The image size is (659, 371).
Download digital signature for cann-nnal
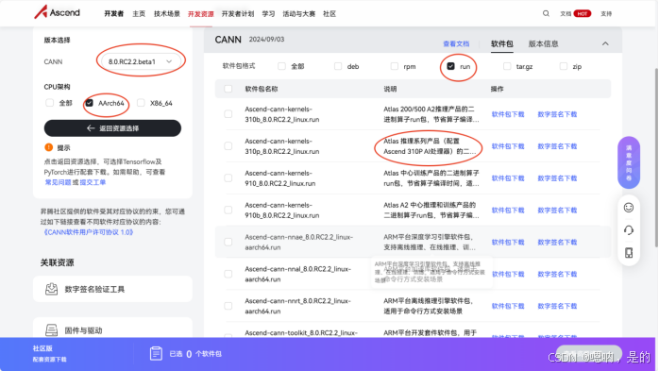click(x=557, y=274)
